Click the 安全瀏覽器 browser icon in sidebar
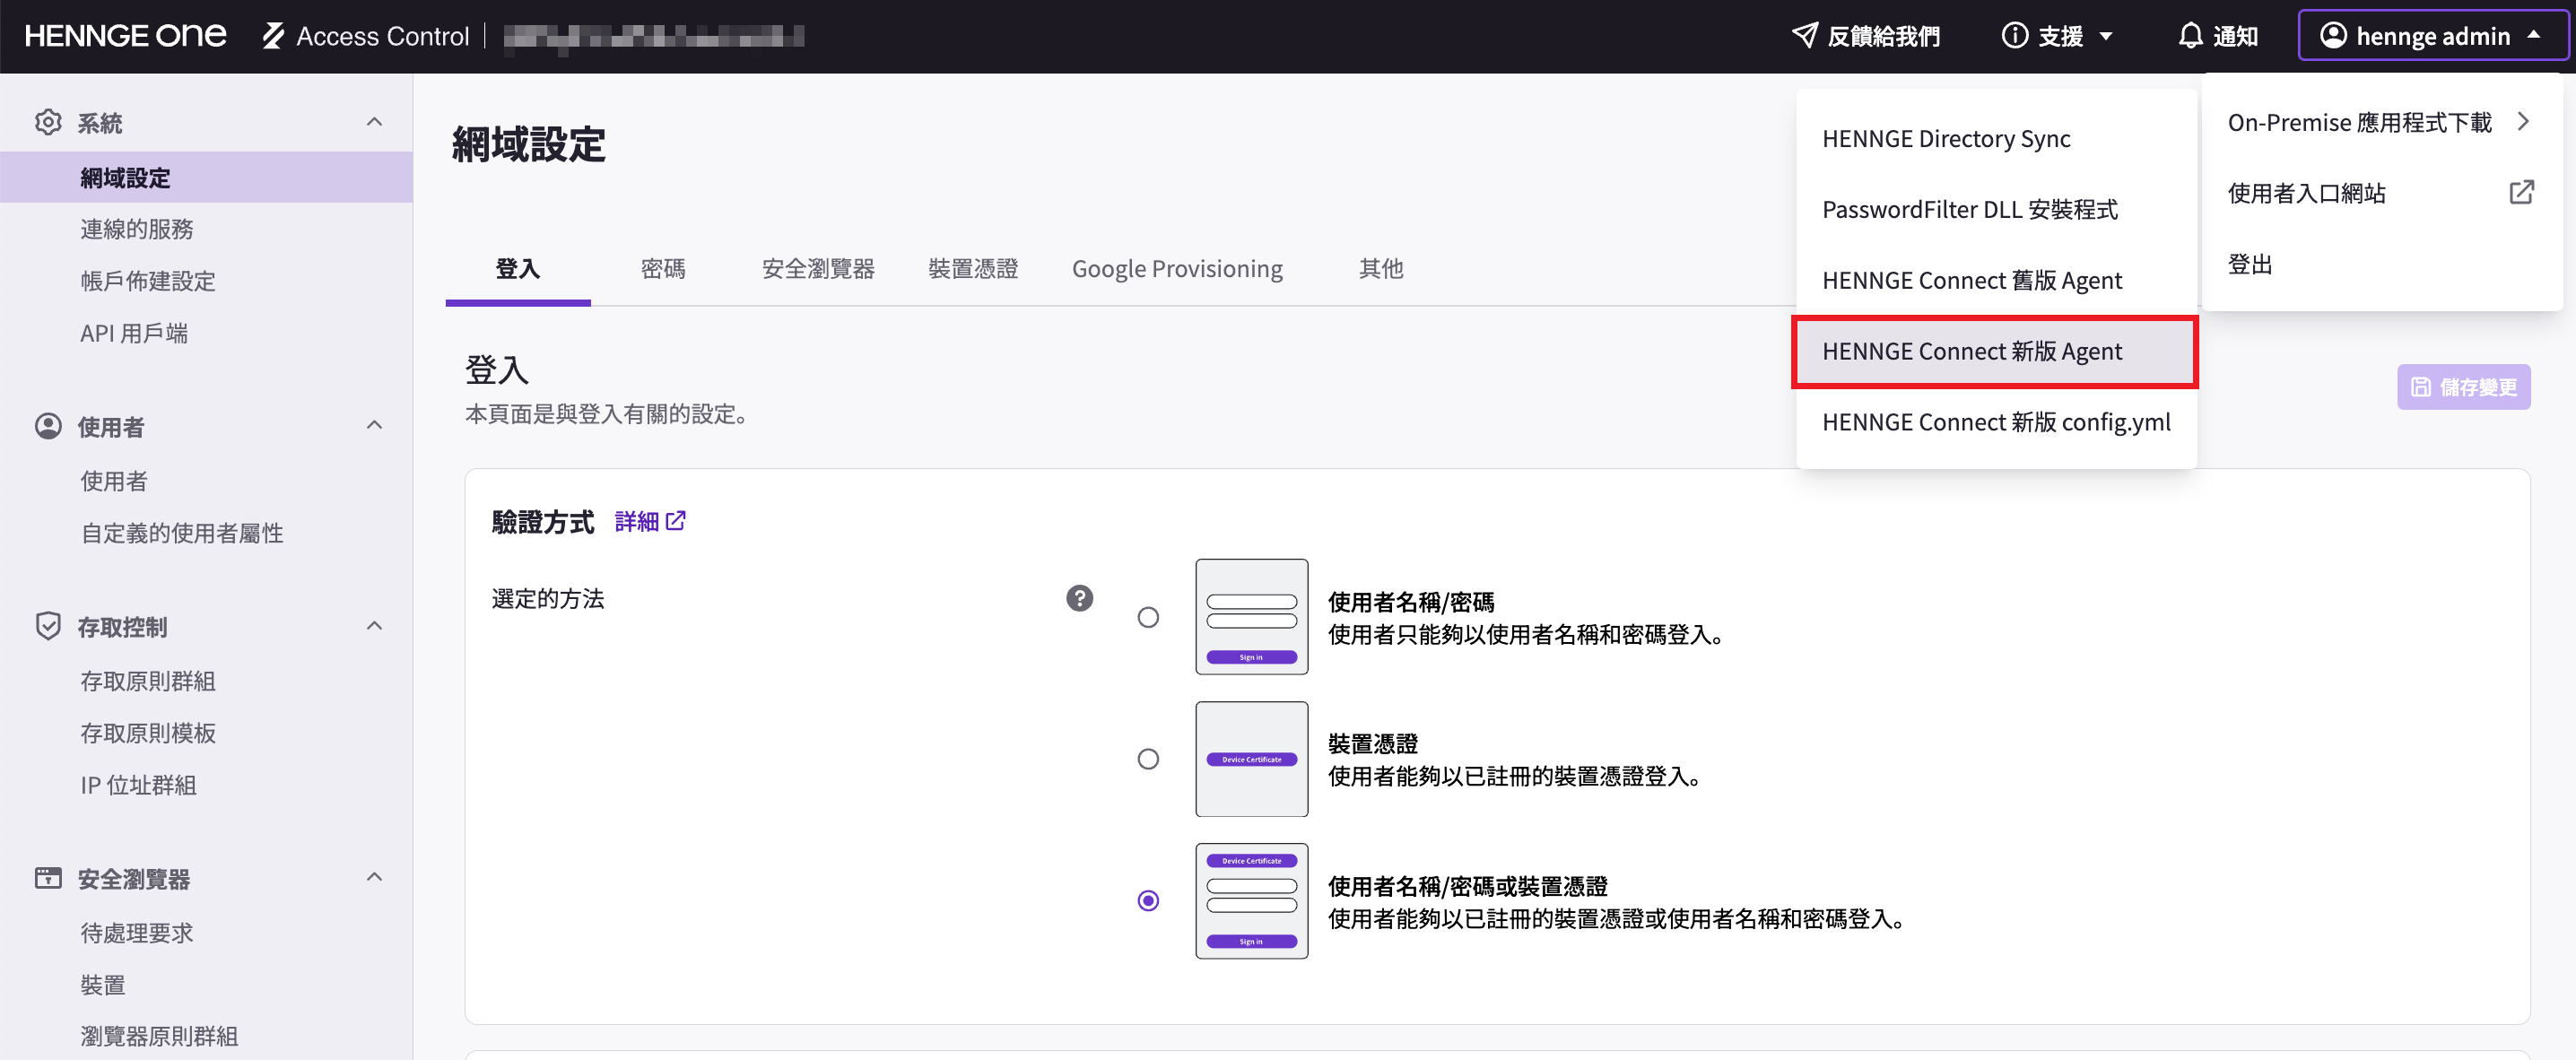Viewport: 2576px width, 1060px height. (48, 878)
